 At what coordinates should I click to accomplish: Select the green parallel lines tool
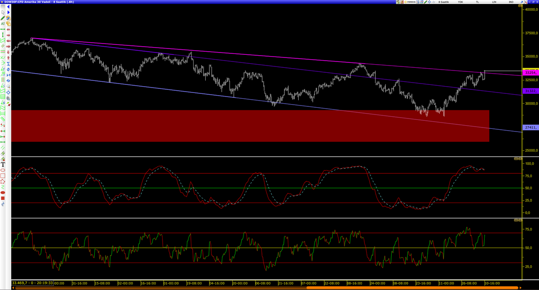coord(3,148)
